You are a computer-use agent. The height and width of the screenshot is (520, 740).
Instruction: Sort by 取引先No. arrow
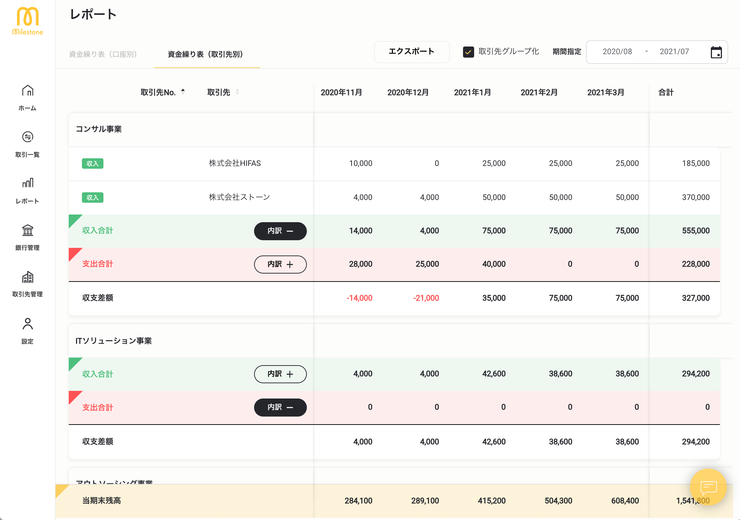coord(183,92)
